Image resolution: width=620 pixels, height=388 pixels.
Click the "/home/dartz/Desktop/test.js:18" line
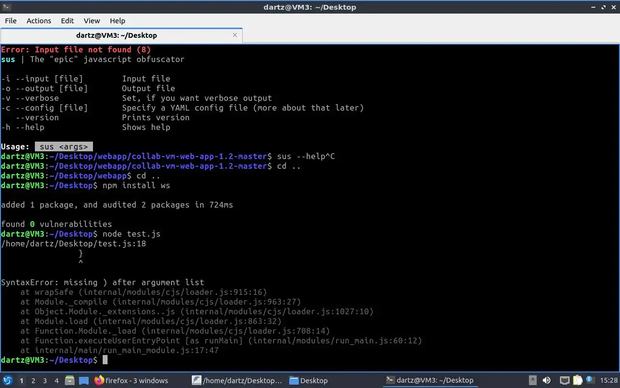coord(74,243)
